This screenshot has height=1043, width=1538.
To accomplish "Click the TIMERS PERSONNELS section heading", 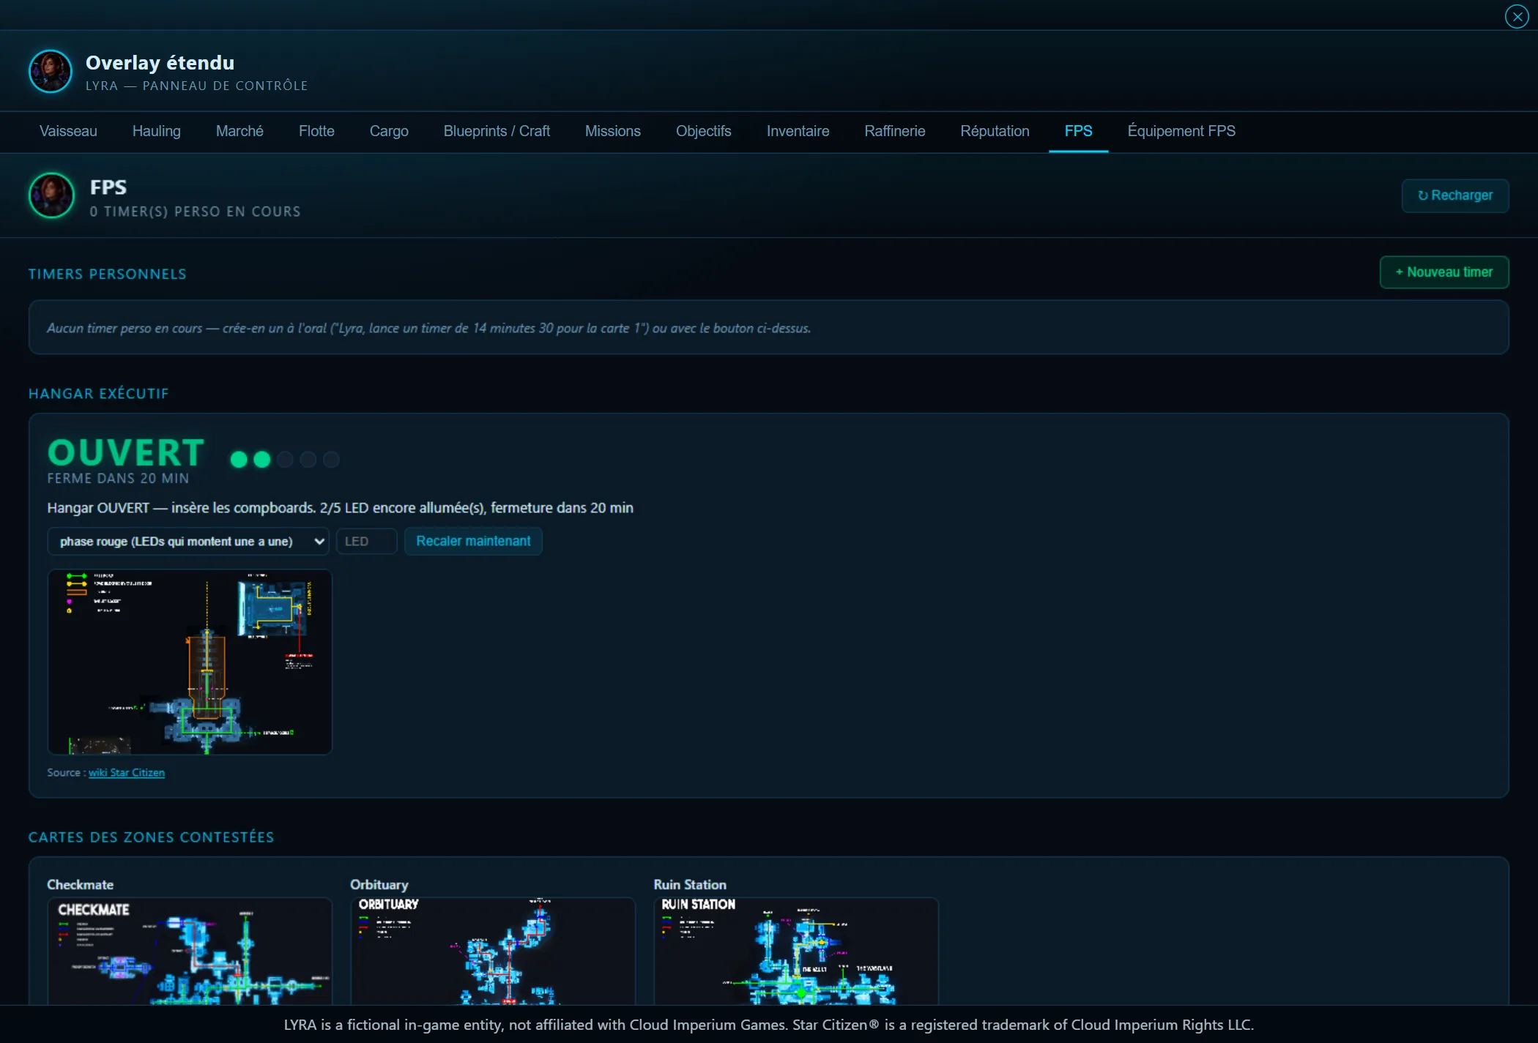I will coord(108,274).
